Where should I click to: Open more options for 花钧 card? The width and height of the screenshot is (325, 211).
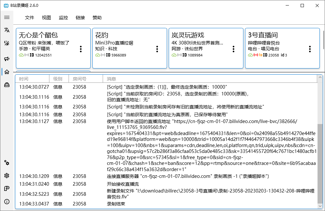point(157,49)
